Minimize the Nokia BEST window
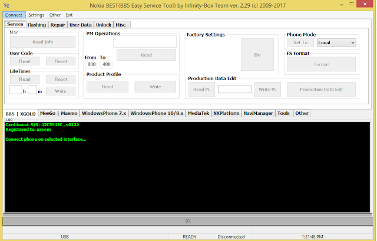This screenshot has width=377, height=241. (x=342, y=4)
